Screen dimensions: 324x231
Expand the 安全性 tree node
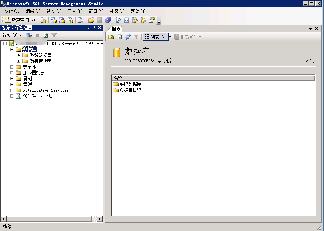(x=12, y=67)
